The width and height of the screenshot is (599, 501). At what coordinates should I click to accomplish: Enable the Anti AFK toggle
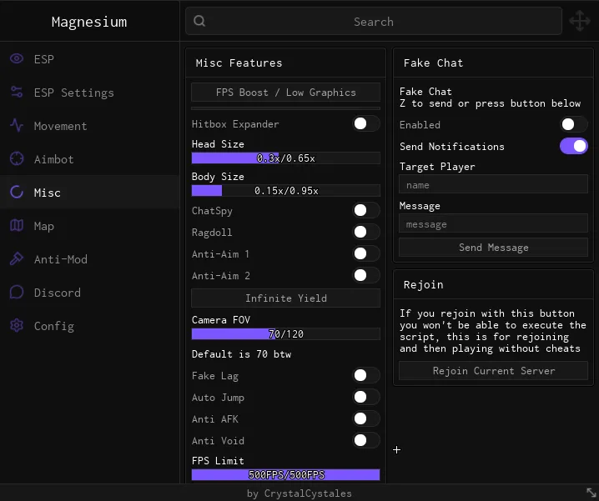[366, 419]
